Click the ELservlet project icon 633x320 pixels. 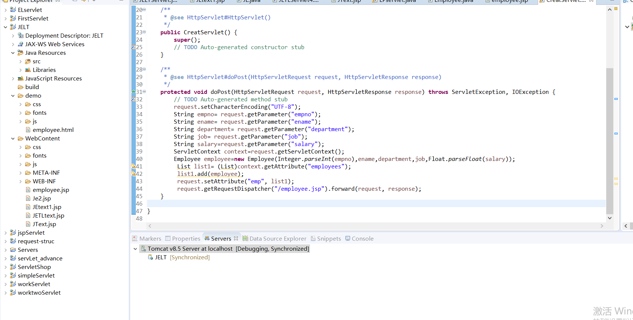pos(13,10)
